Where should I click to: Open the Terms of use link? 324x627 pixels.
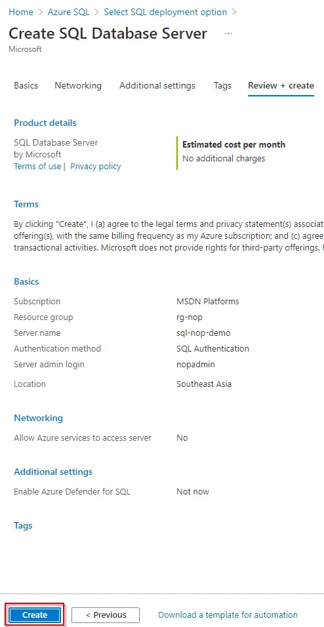(x=37, y=167)
